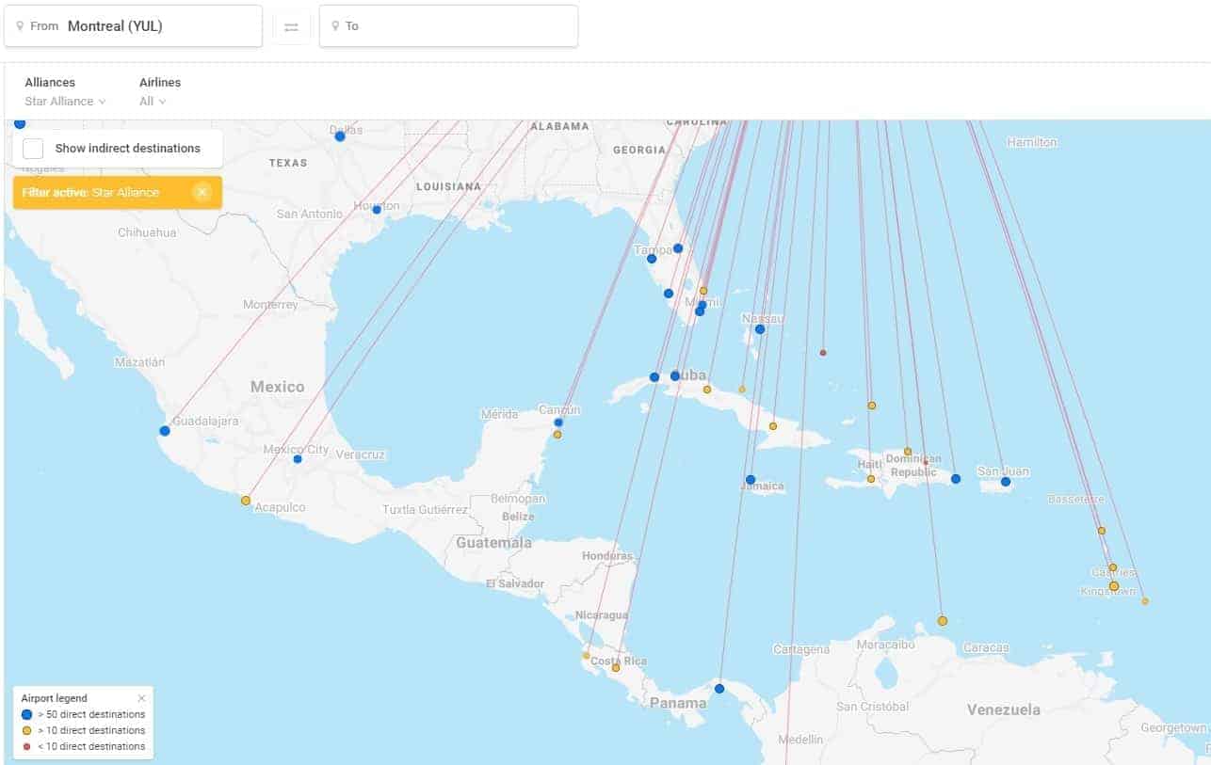The image size is (1211, 765).
Task: Expand the Airlines All dropdown
Action: 153,102
